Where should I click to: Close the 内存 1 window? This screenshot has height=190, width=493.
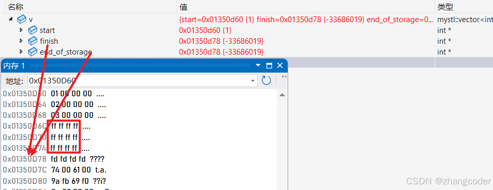click(x=280, y=66)
